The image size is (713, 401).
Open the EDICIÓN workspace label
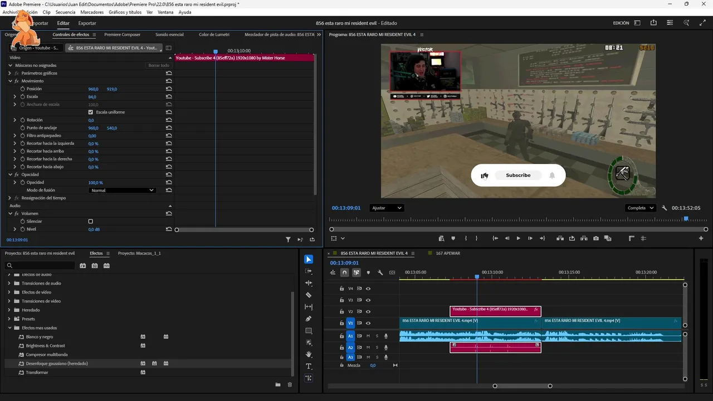[621, 23]
